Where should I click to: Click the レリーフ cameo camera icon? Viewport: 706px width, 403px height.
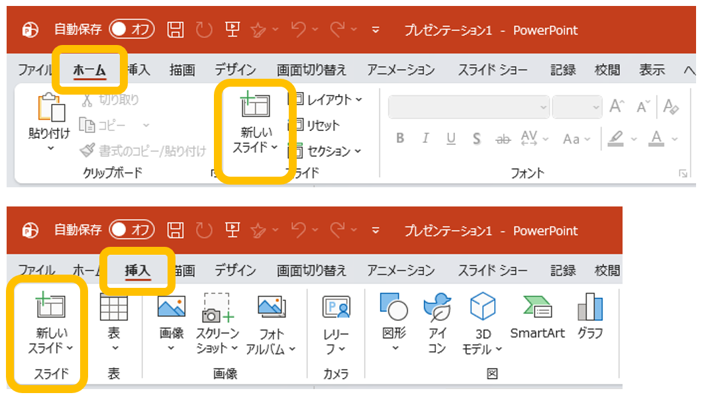pos(336,308)
